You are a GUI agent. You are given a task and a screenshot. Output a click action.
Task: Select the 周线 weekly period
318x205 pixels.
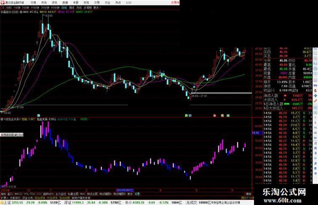click(72, 8)
